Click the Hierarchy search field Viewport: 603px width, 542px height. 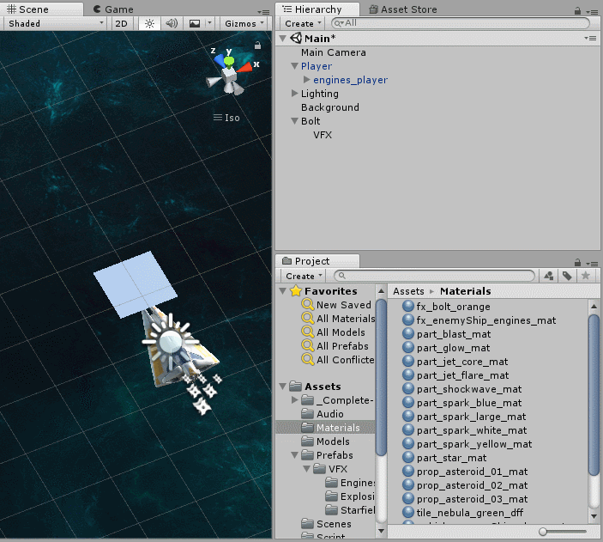[461, 23]
